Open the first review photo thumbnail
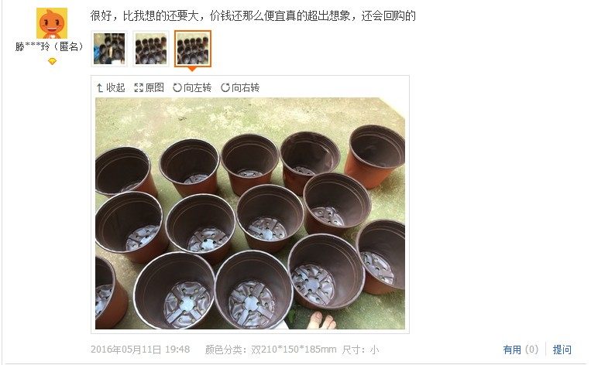Screen dimensions: 591x365 pos(109,49)
